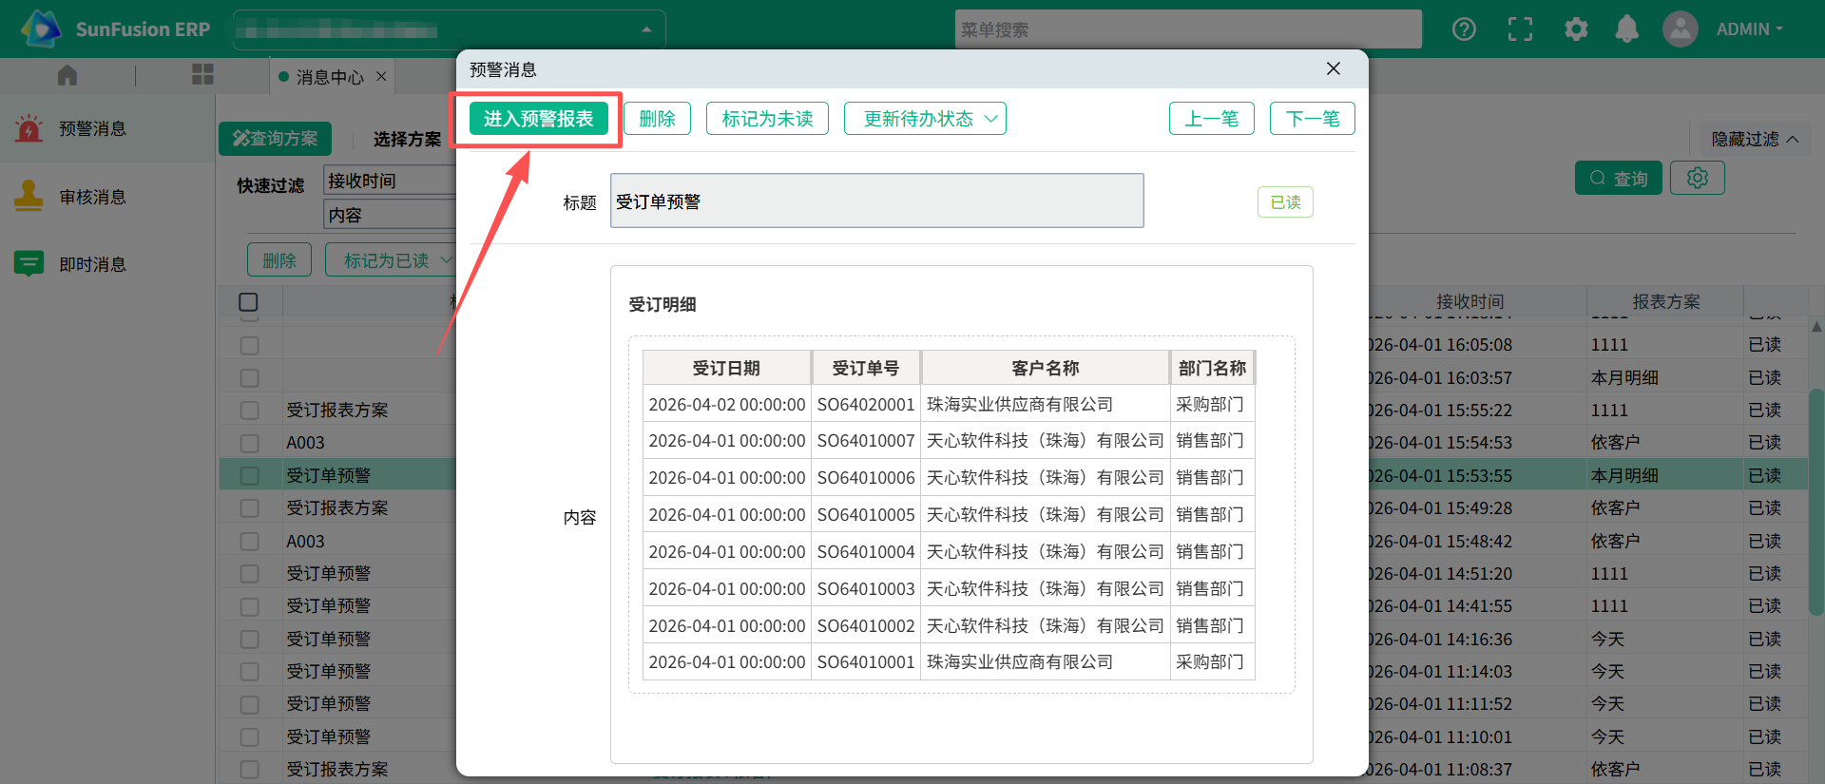Select checkbox for 受订报表方案 row
The image size is (1825, 784).
[x=250, y=411]
